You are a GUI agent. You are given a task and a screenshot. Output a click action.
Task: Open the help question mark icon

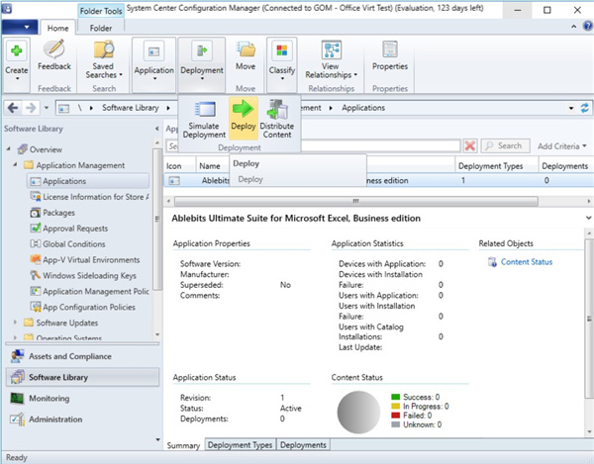click(587, 26)
